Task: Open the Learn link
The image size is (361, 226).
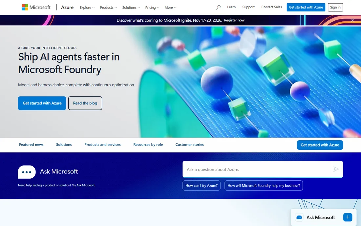Action: click(231, 7)
